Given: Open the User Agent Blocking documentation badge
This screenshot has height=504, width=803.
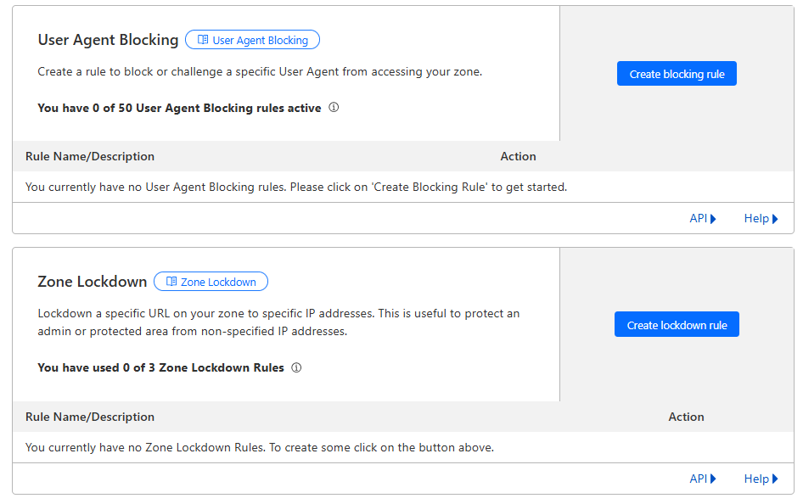Looking at the screenshot, I should 252,40.
